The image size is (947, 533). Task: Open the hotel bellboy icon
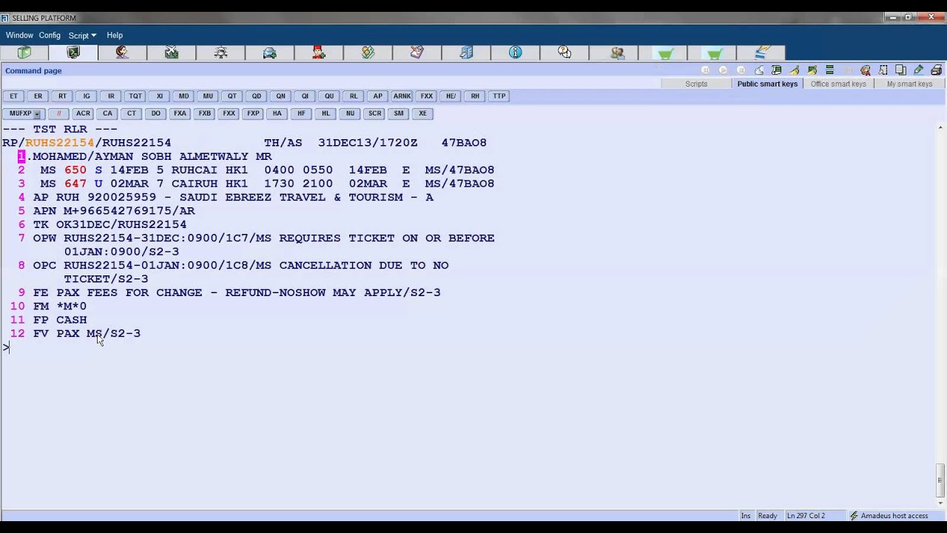(x=318, y=53)
